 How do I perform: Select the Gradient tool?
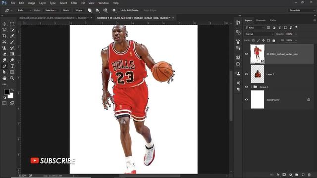(x=12, y=54)
